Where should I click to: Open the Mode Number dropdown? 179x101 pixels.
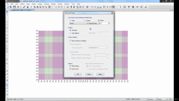tap(94, 23)
